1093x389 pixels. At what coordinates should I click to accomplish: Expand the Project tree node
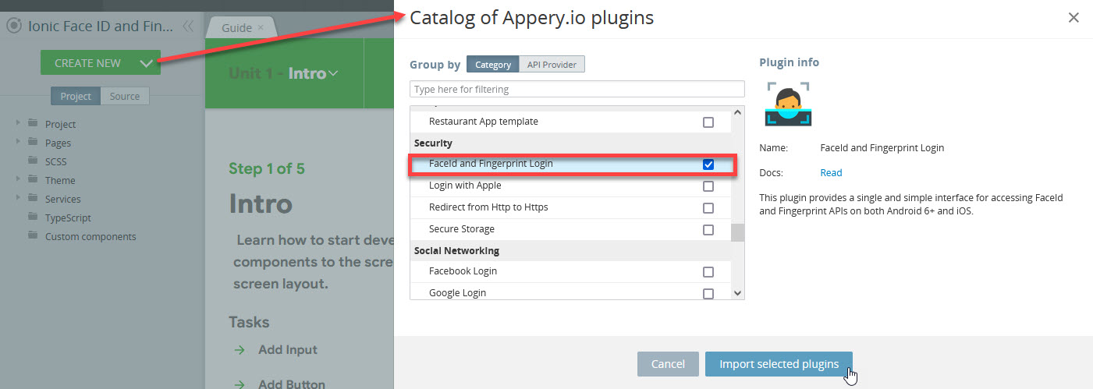click(x=18, y=123)
